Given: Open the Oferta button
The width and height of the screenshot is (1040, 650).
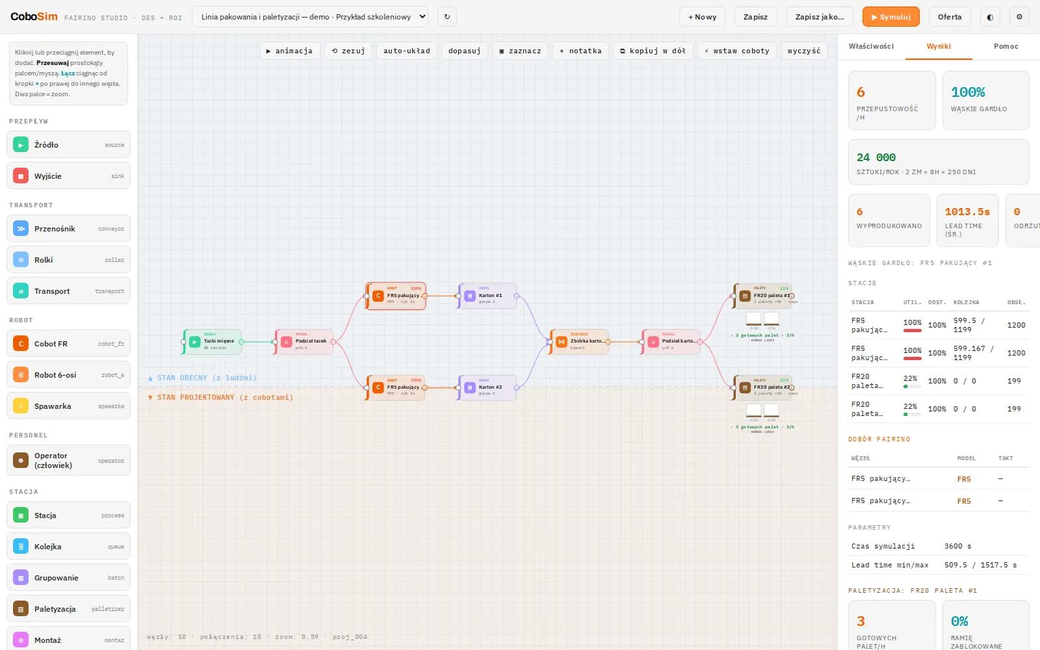Looking at the screenshot, I should coord(950,17).
